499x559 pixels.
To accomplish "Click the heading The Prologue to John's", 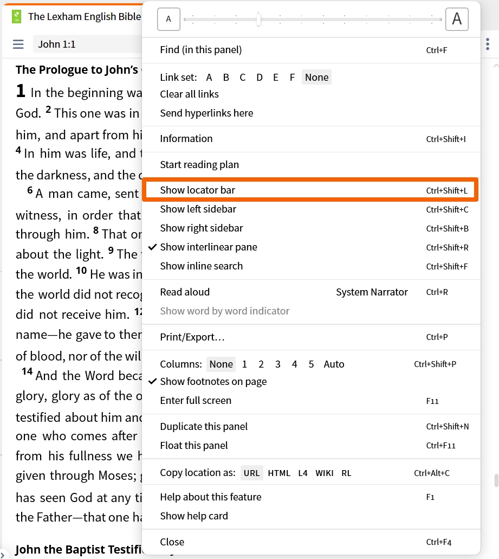I will tap(77, 70).
